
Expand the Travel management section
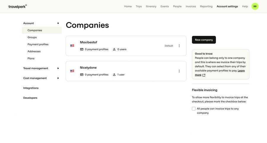(58, 68)
